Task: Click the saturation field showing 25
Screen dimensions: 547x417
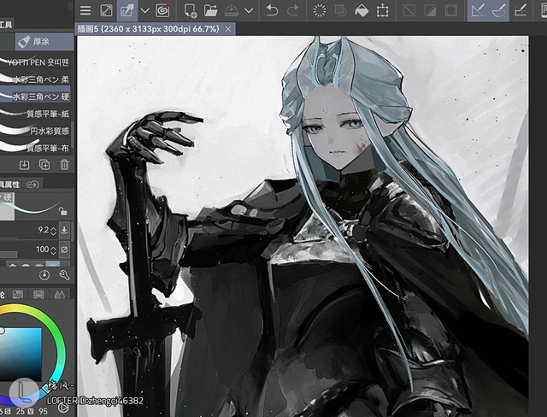Action: pyautogui.click(x=21, y=411)
